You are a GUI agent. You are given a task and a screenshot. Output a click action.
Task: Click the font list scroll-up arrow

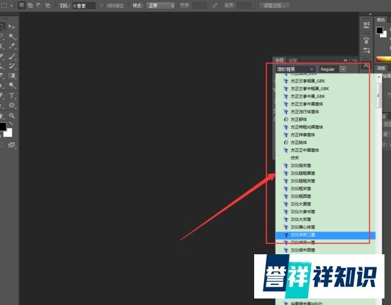[379, 77]
